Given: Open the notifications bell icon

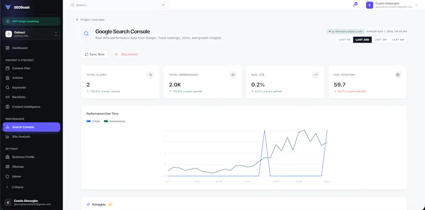Looking at the screenshot, I should [354, 5].
